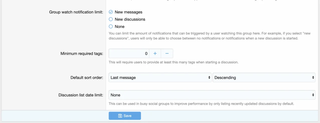
Task: Select the "New messages" radio button
Action: click(111, 12)
